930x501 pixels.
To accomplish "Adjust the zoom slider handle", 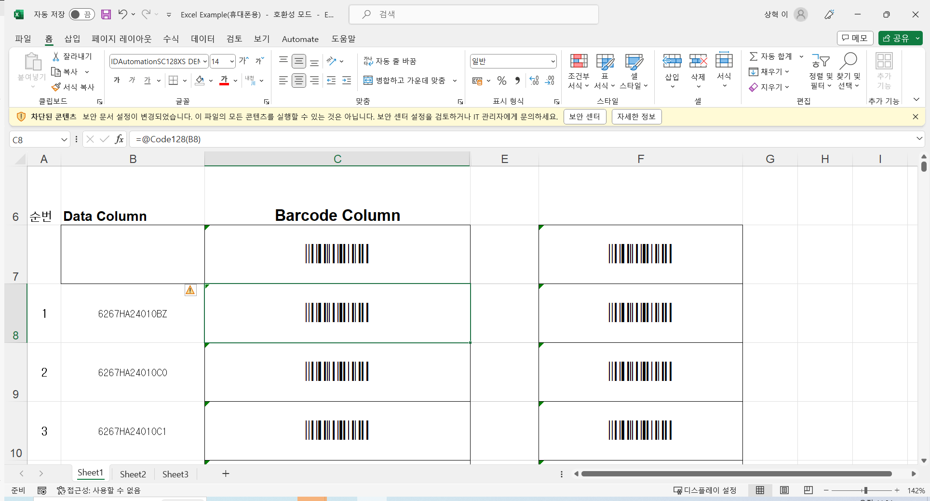I will 865,490.
